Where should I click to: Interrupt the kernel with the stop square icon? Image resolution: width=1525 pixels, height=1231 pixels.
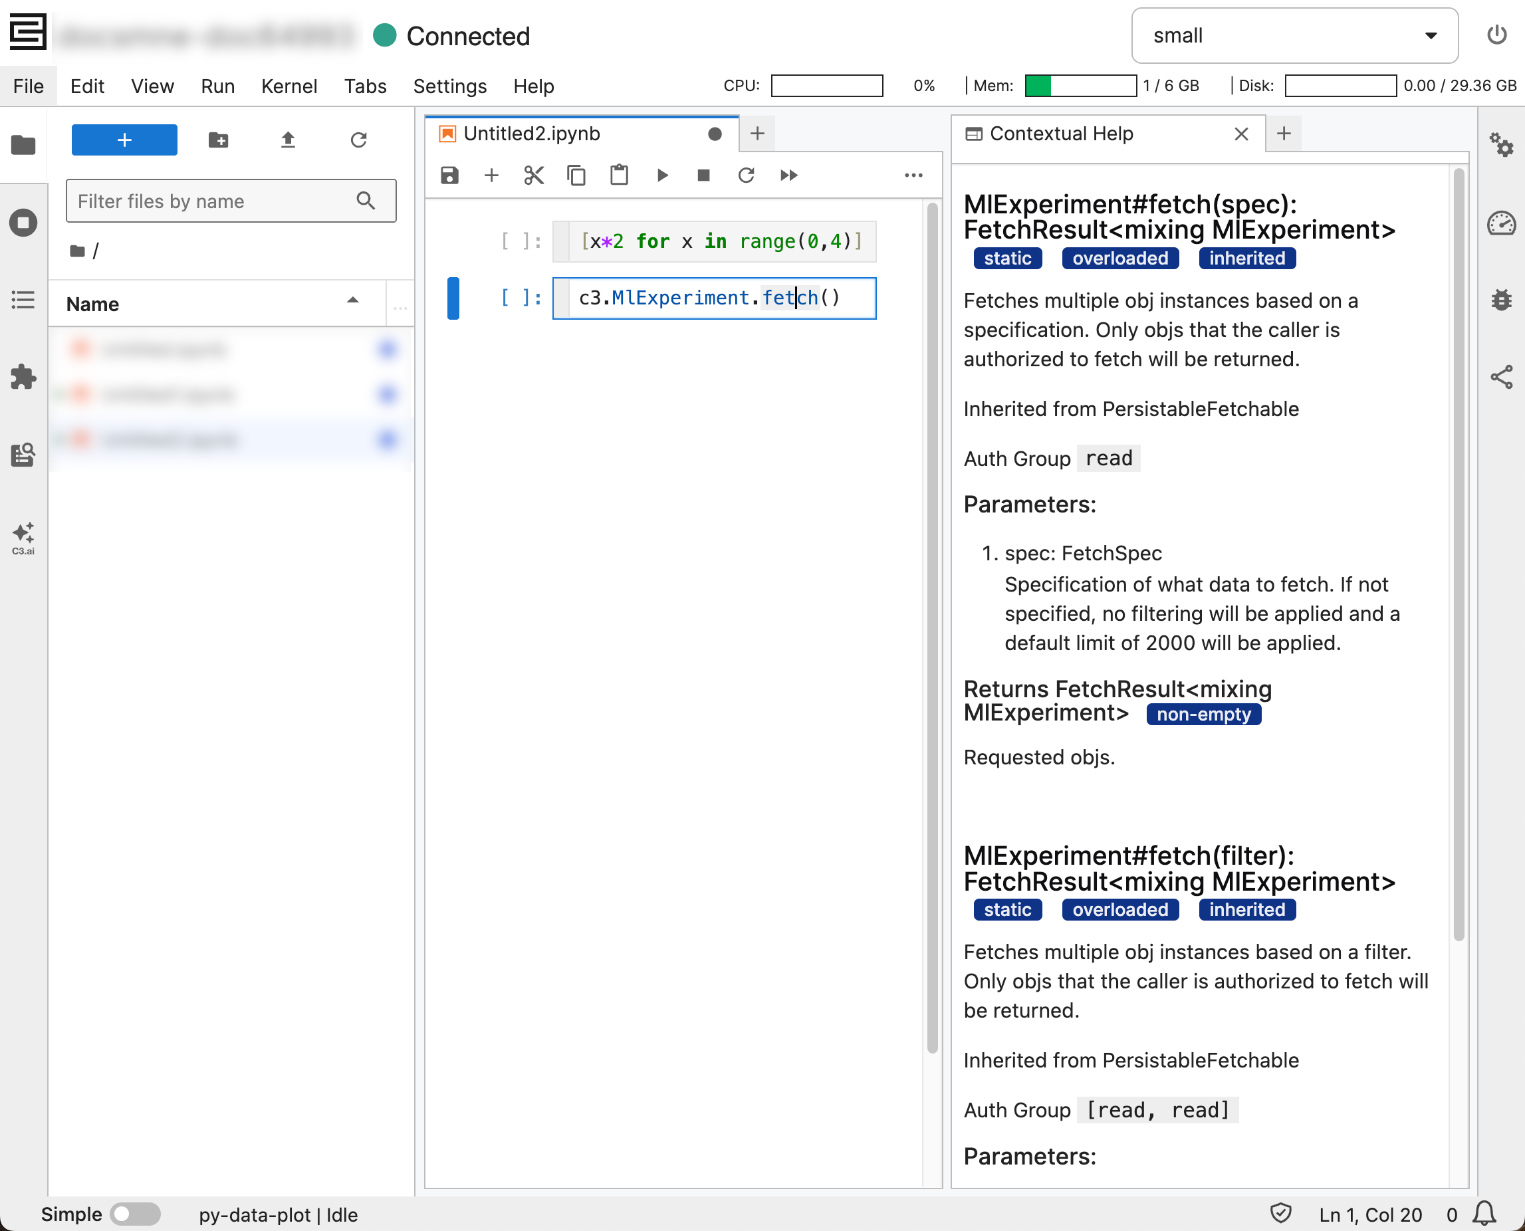point(703,175)
